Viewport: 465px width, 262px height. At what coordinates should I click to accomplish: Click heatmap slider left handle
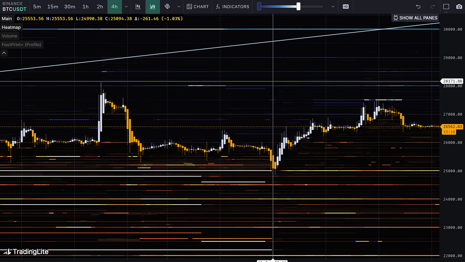259,6
